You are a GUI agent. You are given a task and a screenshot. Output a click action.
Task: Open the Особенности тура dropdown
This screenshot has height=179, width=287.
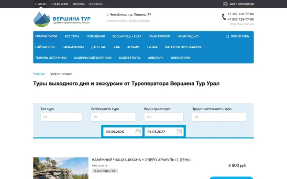pyautogui.click(x=113, y=117)
